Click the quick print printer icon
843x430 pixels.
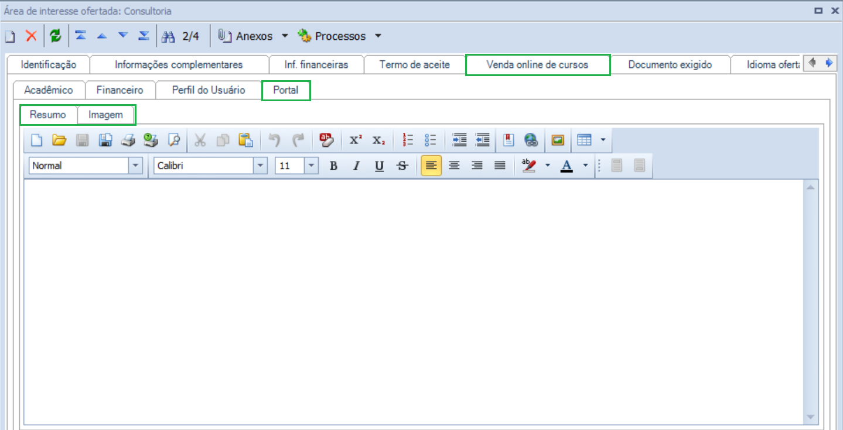coord(128,140)
